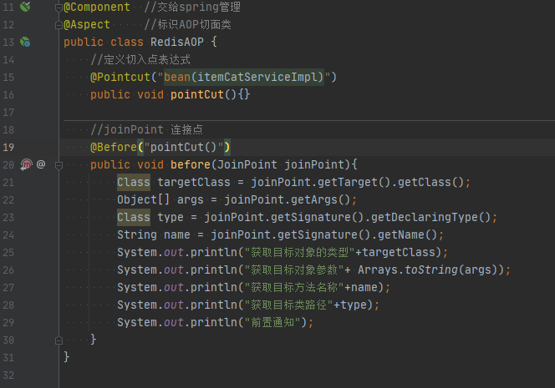The image size is (555, 388).
Task: Click the getDeclaringType() call
Action: pos(430,217)
